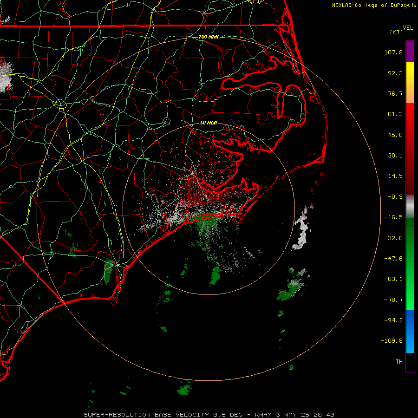Screen dimensions: 418x418
Task: Click the VEL legend title
Action: click(x=408, y=27)
